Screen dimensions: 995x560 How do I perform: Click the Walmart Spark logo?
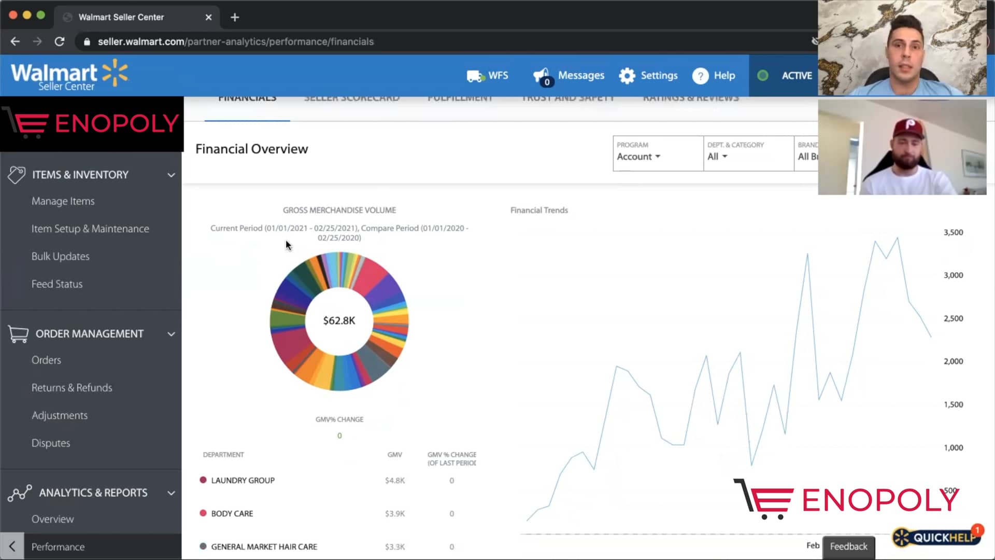116,73
